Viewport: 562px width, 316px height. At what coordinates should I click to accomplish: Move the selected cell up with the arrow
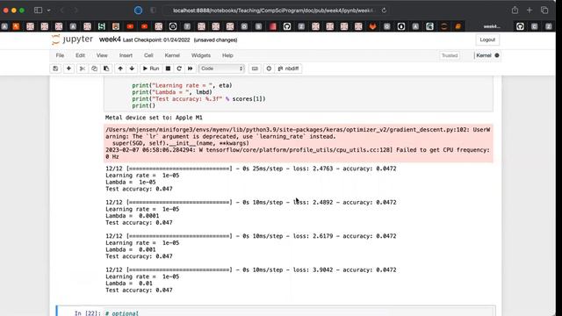pos(120,68)
